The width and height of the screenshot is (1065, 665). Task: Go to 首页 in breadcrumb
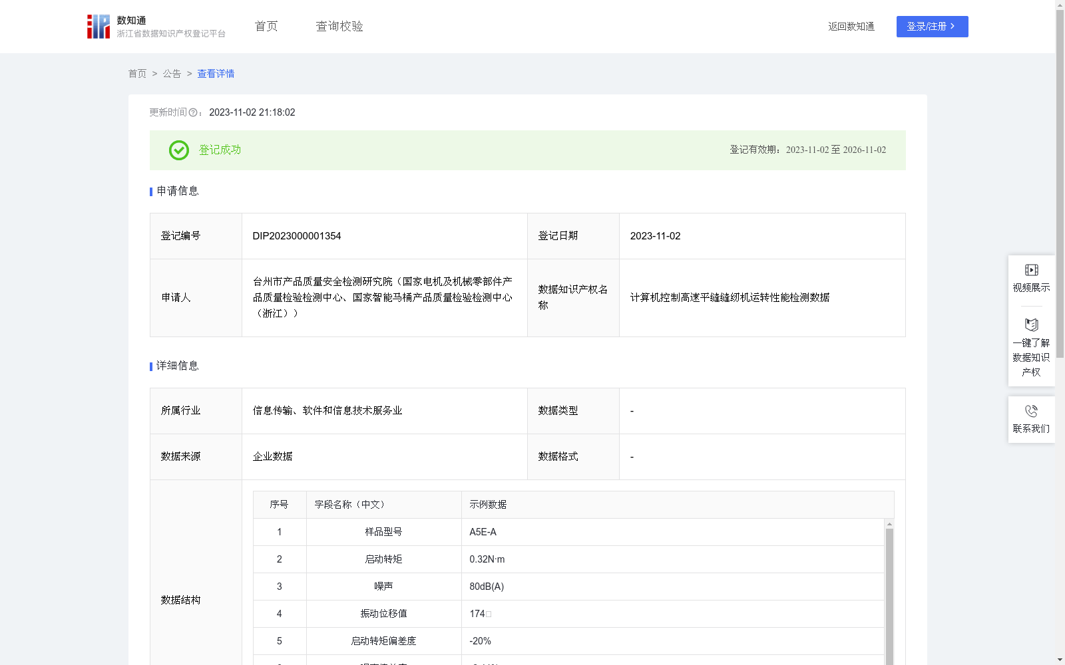click(x=138, y=74)
